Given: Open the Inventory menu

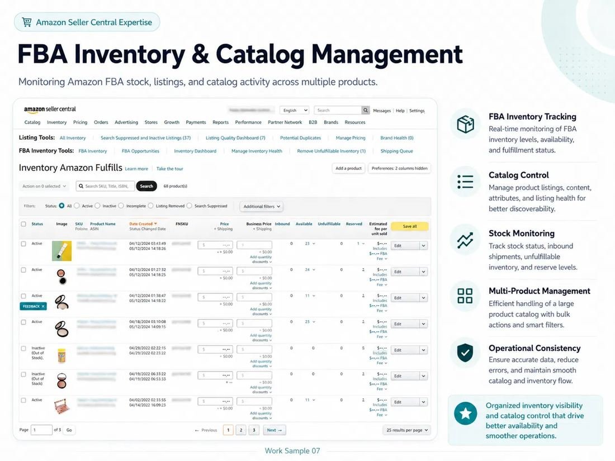Looking at the screenshot, I should tap(57, 122).
